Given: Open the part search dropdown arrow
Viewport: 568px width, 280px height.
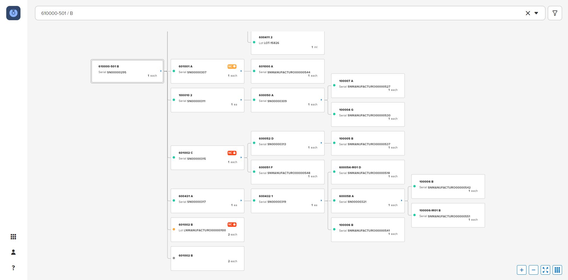Looking at the screenshot, I should [x=536, y=13].
